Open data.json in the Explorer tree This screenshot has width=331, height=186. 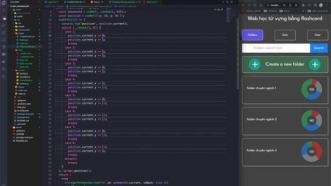click(x=20, y=107)
